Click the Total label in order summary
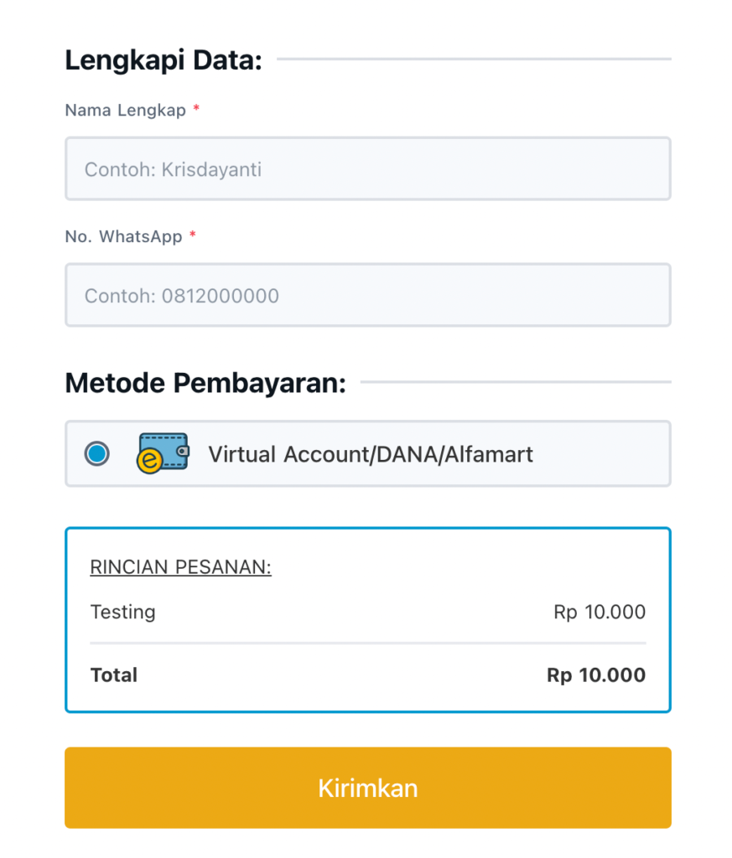This screenshot has width=732, height=858. click(113, 675)
